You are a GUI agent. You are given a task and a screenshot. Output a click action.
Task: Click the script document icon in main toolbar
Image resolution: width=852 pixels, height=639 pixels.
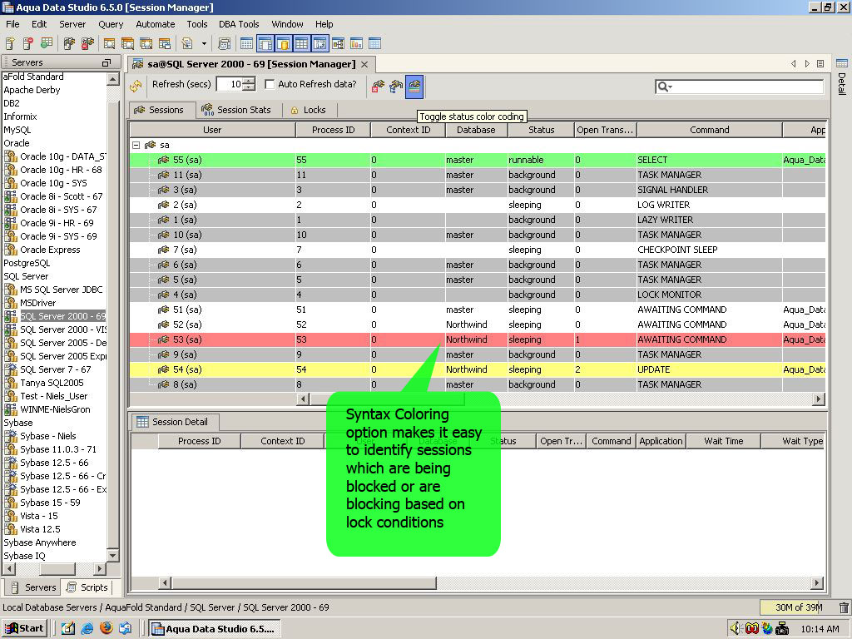coord(187,43)
